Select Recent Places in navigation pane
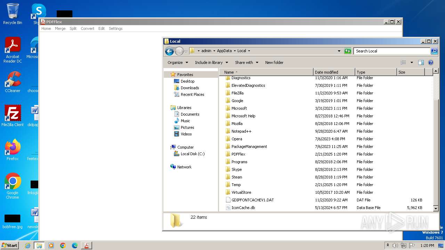445x250 pixels. click(x=192, y=94)
